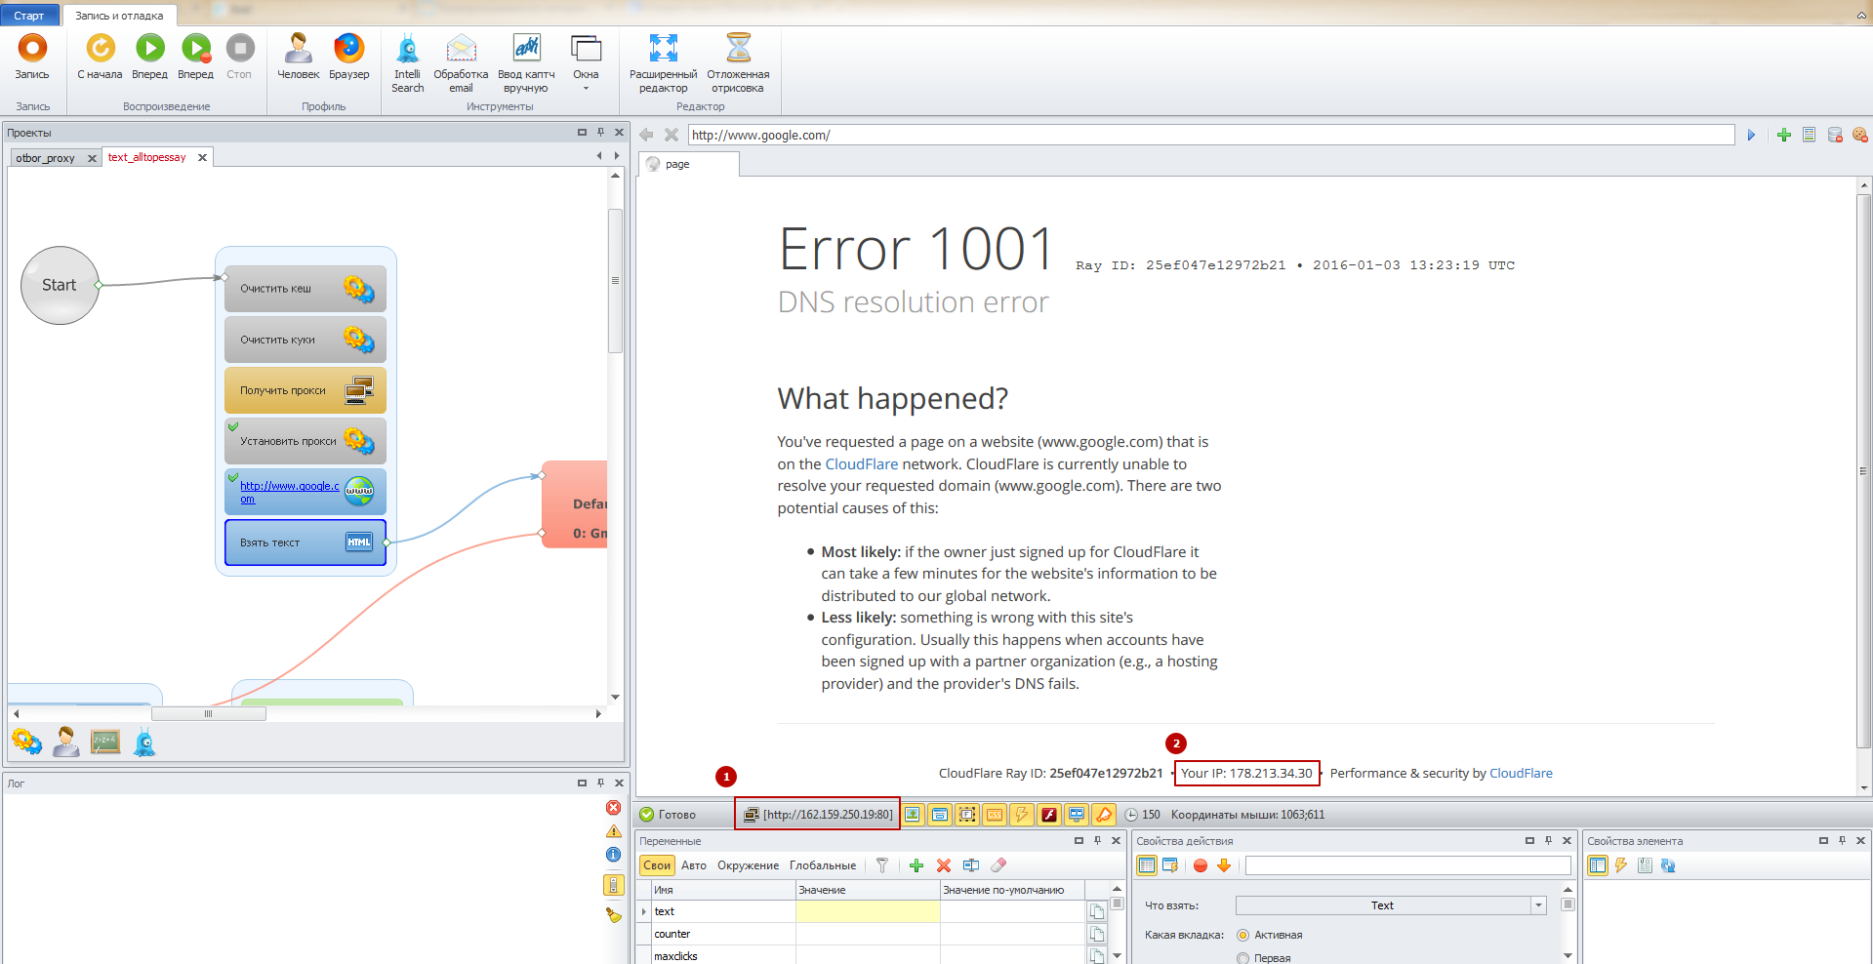The height and width of the screenshot is (964, 1873).
Task: Add a variable with green plus
Action: 916,865
